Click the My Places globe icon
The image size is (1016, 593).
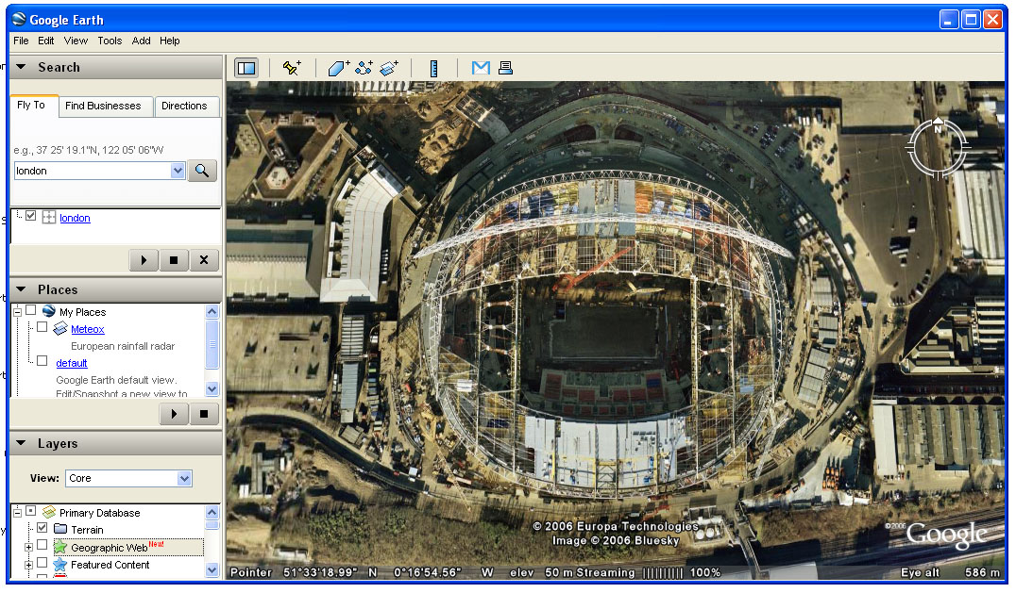[48, 311]
